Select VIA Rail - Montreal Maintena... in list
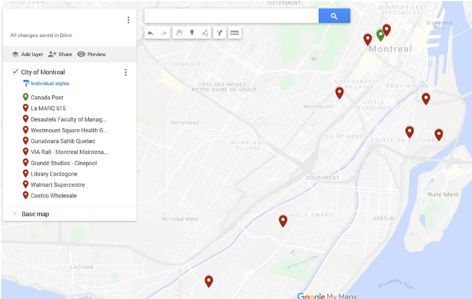The height and width of the screenshot is (299, 472). click(69, 152)
